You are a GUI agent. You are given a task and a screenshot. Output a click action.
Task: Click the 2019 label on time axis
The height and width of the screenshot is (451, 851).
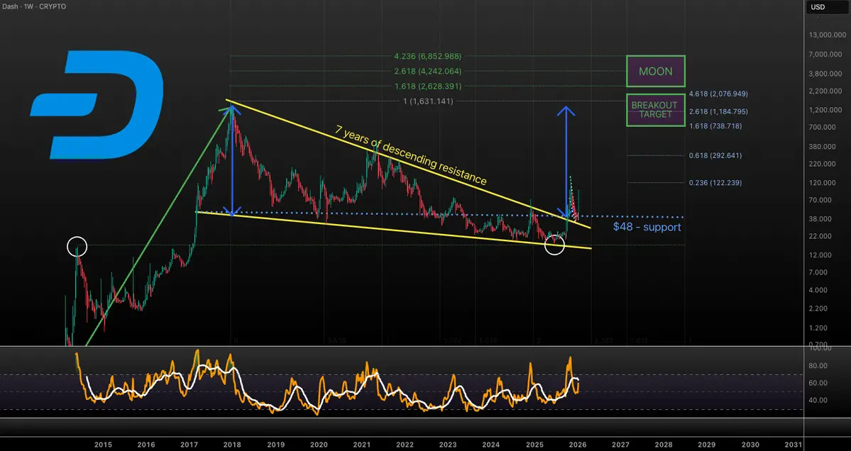(x=275, y=445)
